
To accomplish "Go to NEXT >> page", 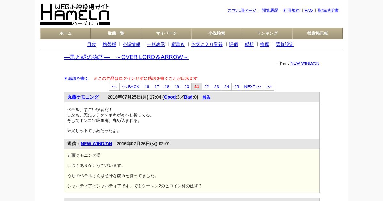I will pyautogui.click(x=253, y=87).
